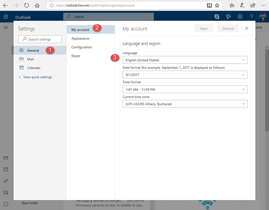Screen dimensions: 269x210
Task: Select the General settings category
Action: pyautogui.click(x=39, y=50)
